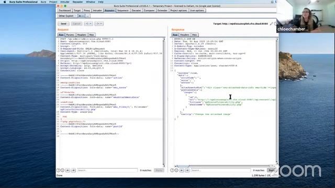Open the Comparer tab
This screenshot has height=188, width=335.
(x=149, y=10)
